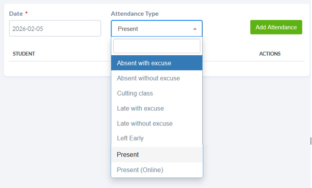
Task: Click the Add Attendance button
Action: tap(276, 27)
